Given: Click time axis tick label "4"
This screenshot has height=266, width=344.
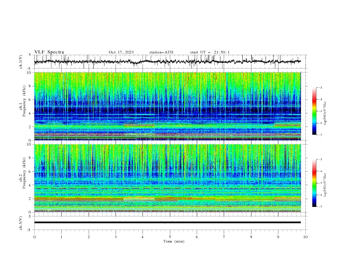Looking at the screenshot, I should (x=142, y=237).
